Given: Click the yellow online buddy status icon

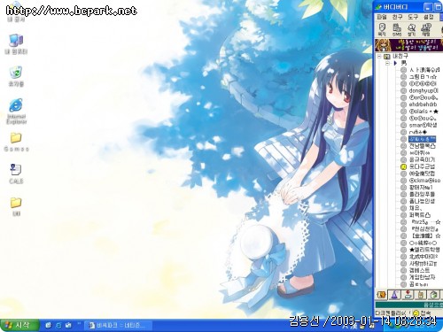Looking at the screenshot, I should click(404, 166).
